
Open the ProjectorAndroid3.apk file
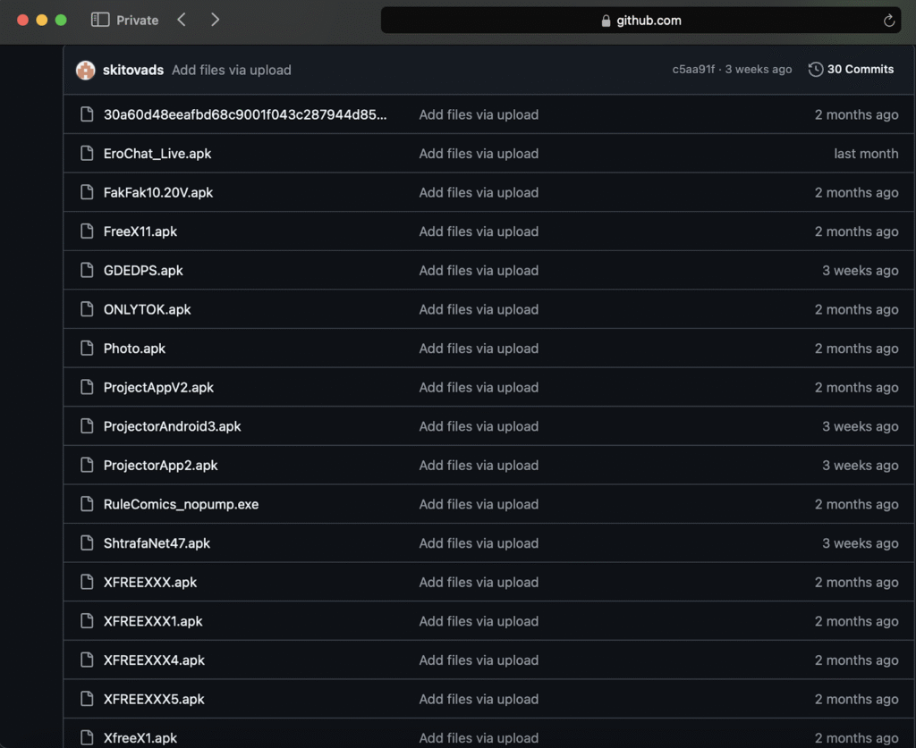[x=173, y=426]
